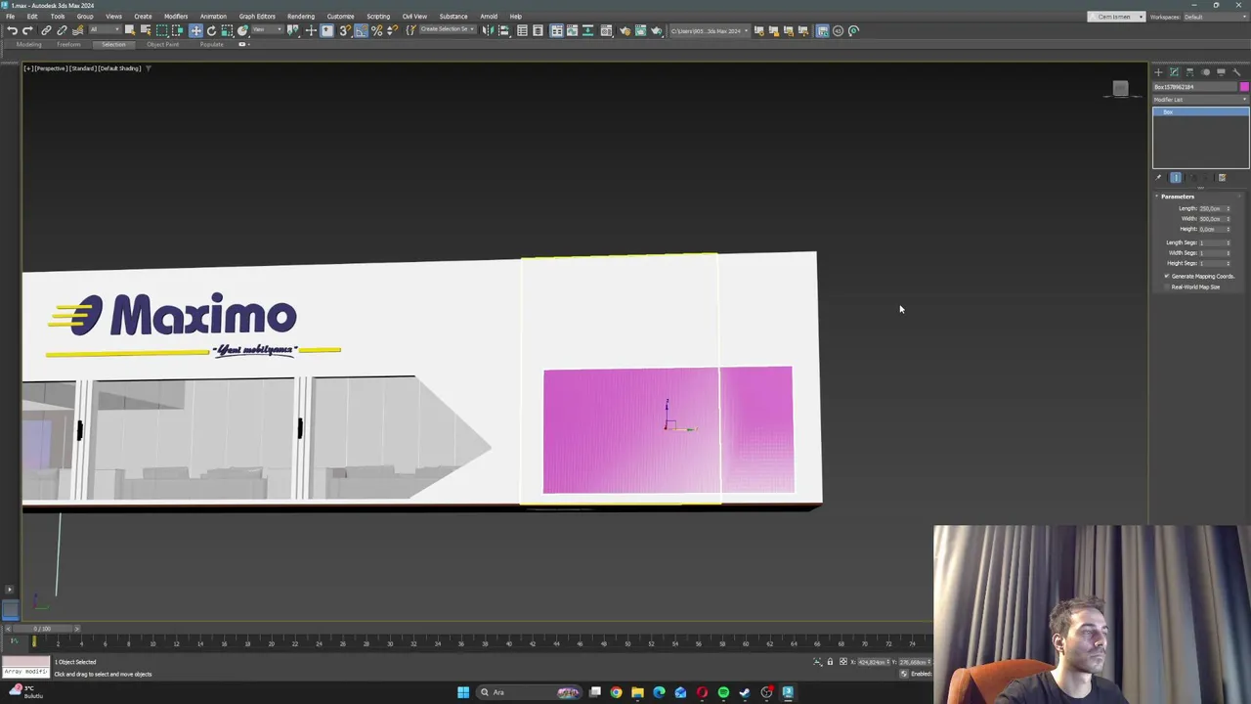Activate Bind to Space Warp tool

click(x=77, y=30)
